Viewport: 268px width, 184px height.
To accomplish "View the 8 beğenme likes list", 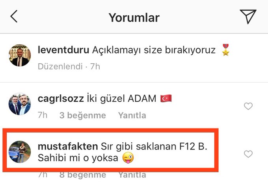I will tap(83, 175).
